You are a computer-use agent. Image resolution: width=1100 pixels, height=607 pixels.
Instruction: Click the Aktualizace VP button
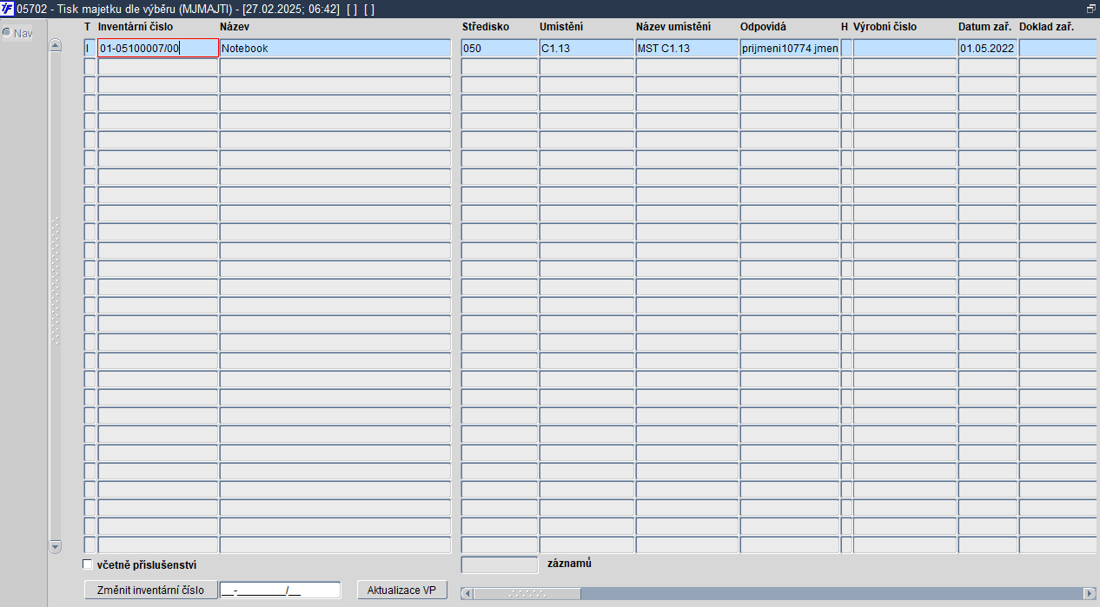coord(401,591)
